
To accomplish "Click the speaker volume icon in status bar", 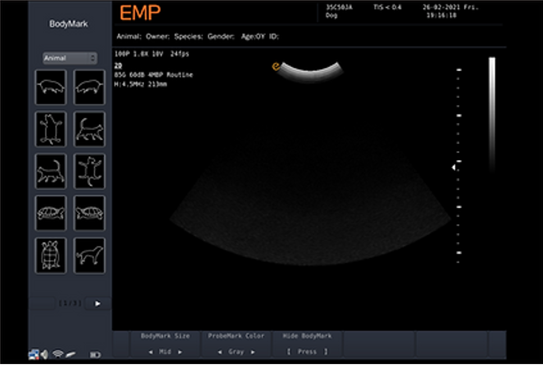I will [44, 354].
